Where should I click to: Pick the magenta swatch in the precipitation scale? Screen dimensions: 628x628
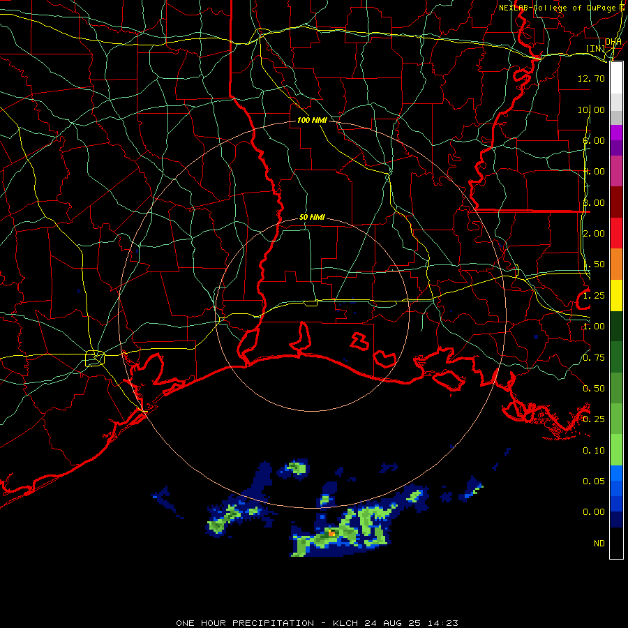[616, 133]
